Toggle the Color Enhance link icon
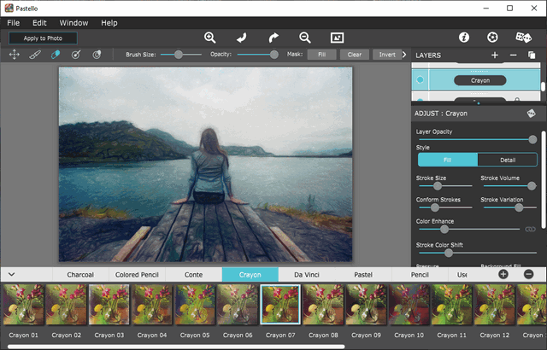Viewport: 547px width, 350px height. click(x=530, y=230)
